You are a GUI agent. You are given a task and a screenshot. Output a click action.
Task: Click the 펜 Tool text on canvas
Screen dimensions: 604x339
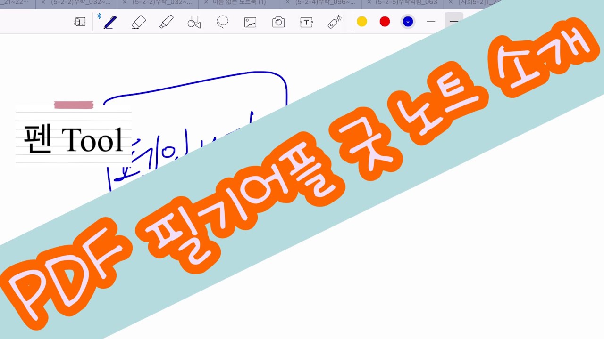click(74, 140)
